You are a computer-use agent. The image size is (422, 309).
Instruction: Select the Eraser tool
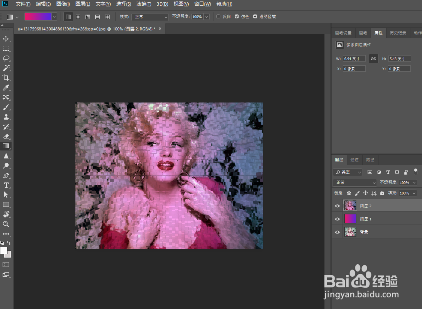click(x=6, y=136)
